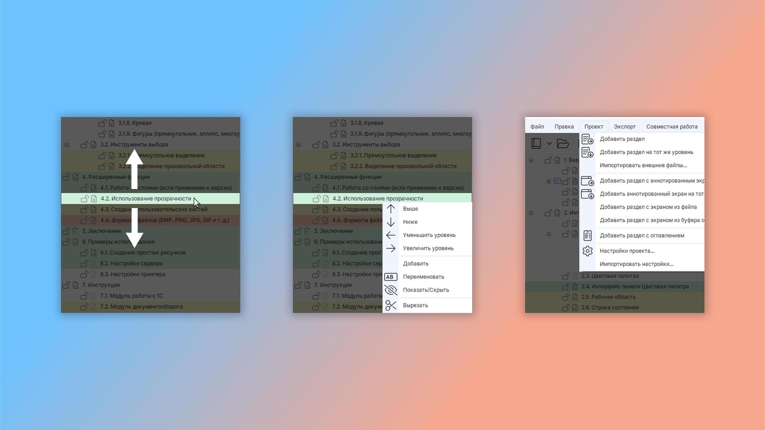
Task: Toggle lock icon on 2.6. Строка состояния
Action: 565,308
